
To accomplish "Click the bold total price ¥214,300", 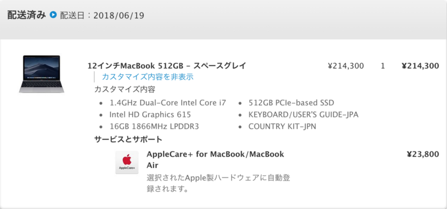I will pyautogui.click(x=420, y=66).
